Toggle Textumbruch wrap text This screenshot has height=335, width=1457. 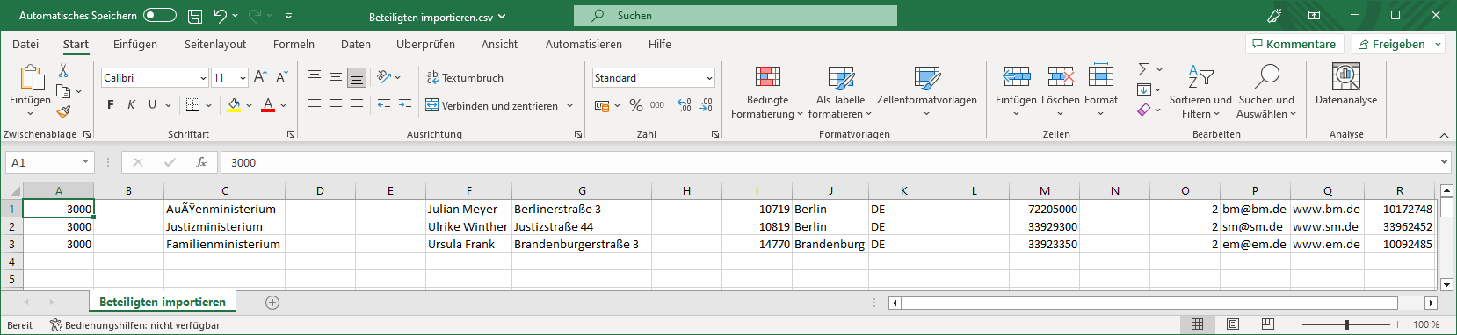(x=465, y=77)
